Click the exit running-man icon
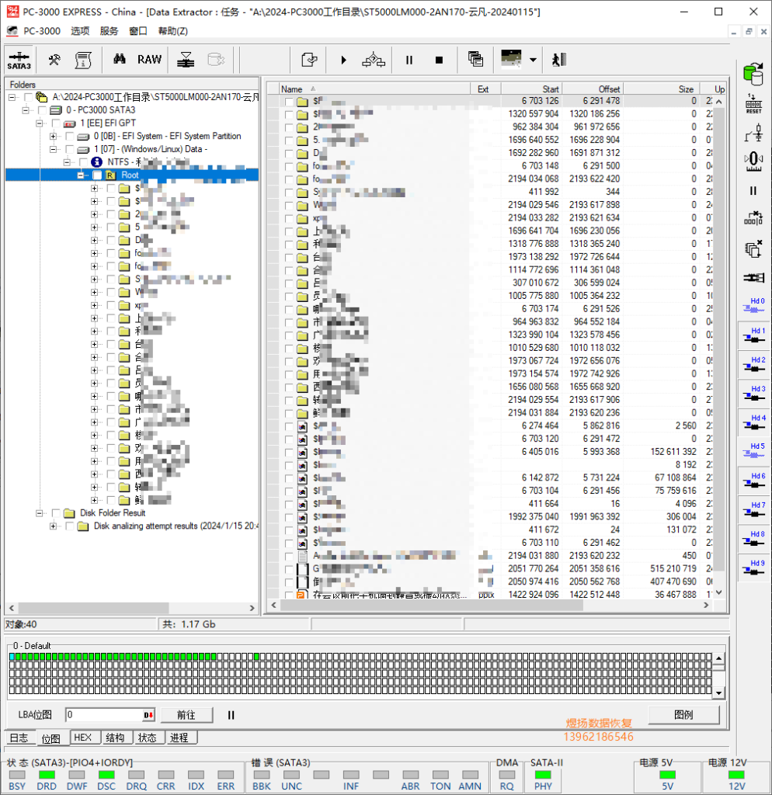This screenshot has width=772, height=795. 559,60
